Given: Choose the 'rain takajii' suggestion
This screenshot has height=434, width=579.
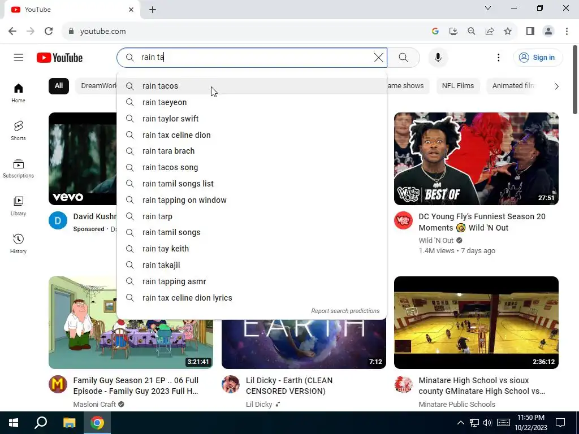Looking at the screenshot, I should [x=252, y=265].
